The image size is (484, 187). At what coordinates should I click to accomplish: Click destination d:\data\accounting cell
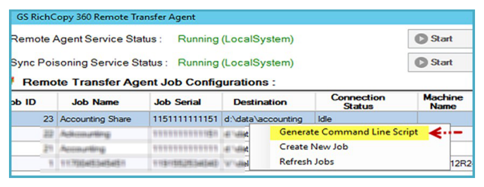268,119
